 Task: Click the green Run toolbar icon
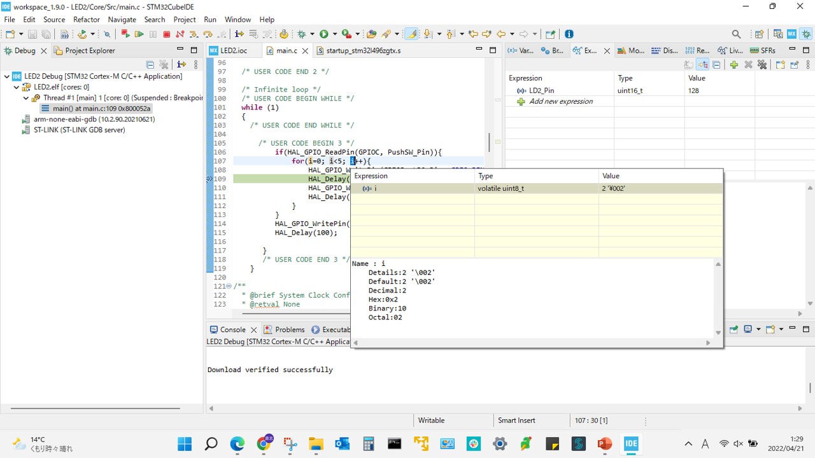click(x=324, y=34)
